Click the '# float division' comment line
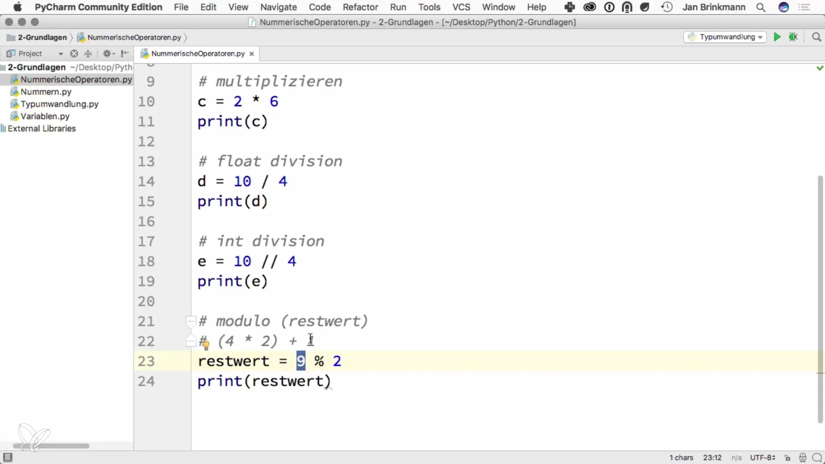 [x=270, y=161]
